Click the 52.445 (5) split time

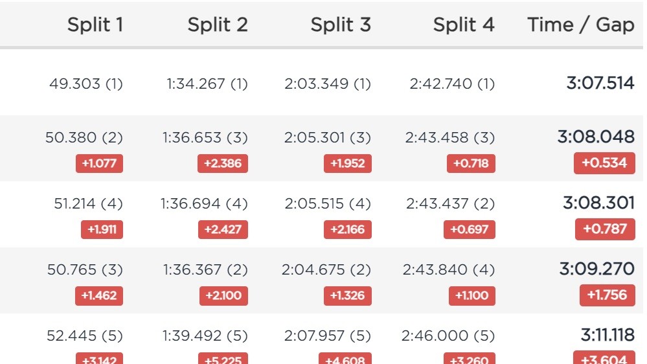click(x=84, y=336)
